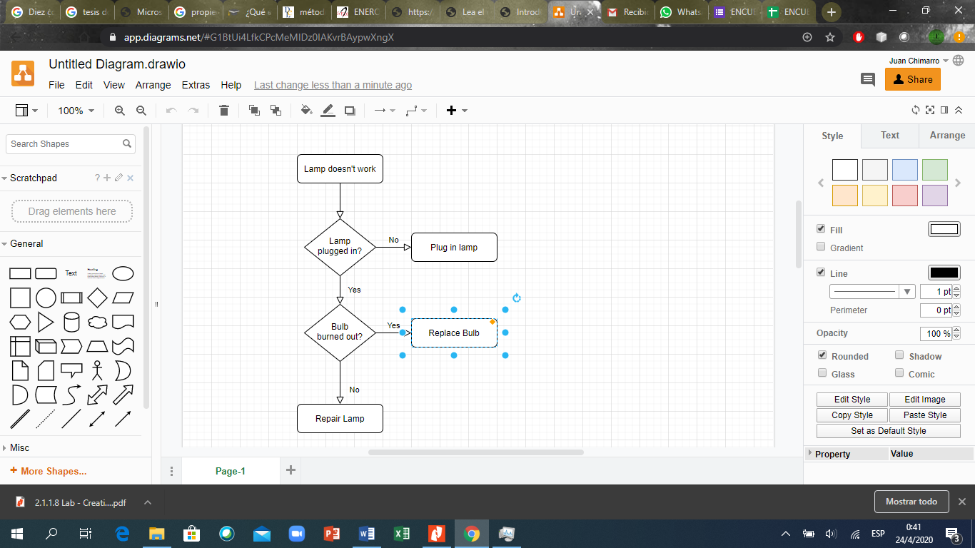Enable the Shadow checkbox
Screen dimensions: 975x548
click(899, 355)
